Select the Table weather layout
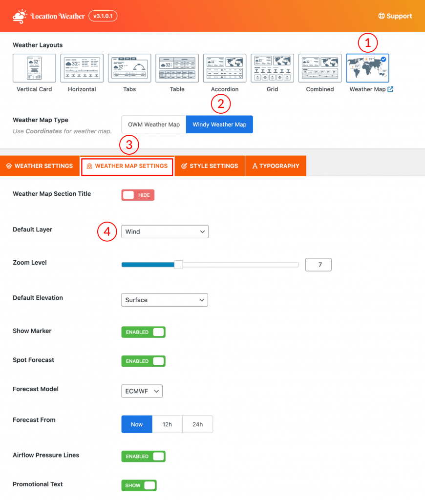 tap(177, 68)
